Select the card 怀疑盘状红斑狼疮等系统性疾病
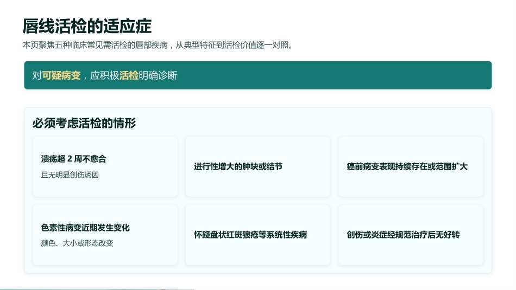 (x=257, y=235)
